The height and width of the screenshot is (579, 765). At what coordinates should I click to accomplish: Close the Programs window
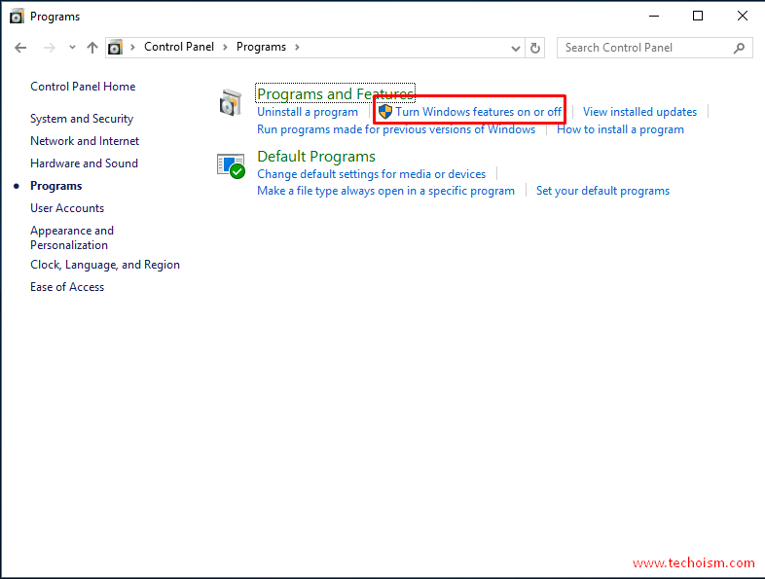742,17
